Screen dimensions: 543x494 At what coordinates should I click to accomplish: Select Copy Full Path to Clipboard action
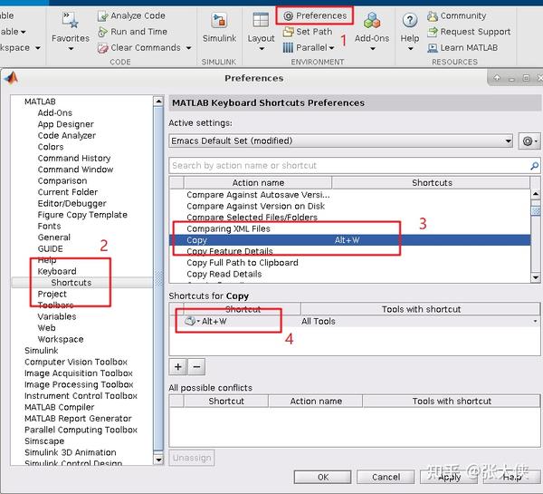click(x=243, y=263)
